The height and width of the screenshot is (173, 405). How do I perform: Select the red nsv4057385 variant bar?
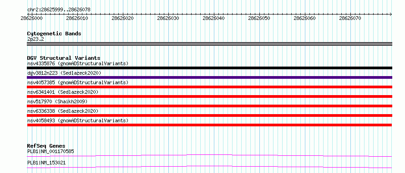point(209,87)
